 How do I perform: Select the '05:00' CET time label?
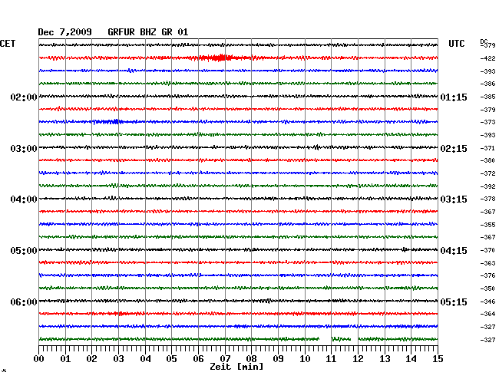[24, 251]
